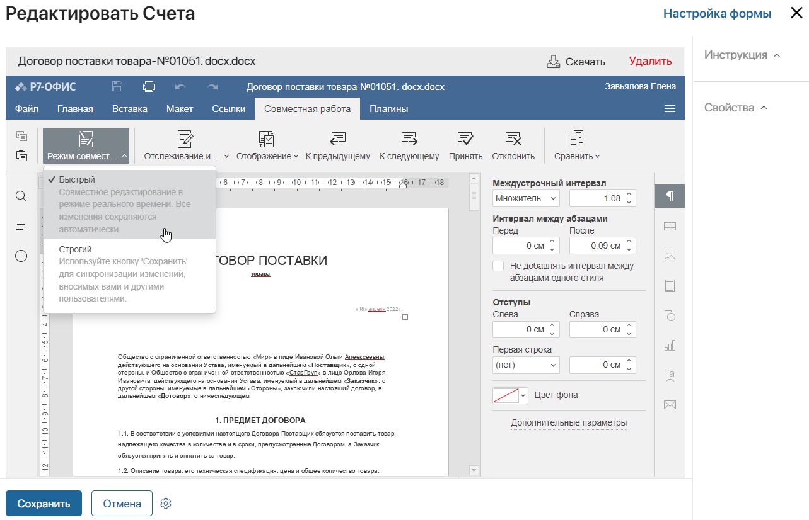Image resolution: width=809 pixels, height=520 pixels.
Task: Click the save diskette icon in the title bar
Action: point(117,87)
